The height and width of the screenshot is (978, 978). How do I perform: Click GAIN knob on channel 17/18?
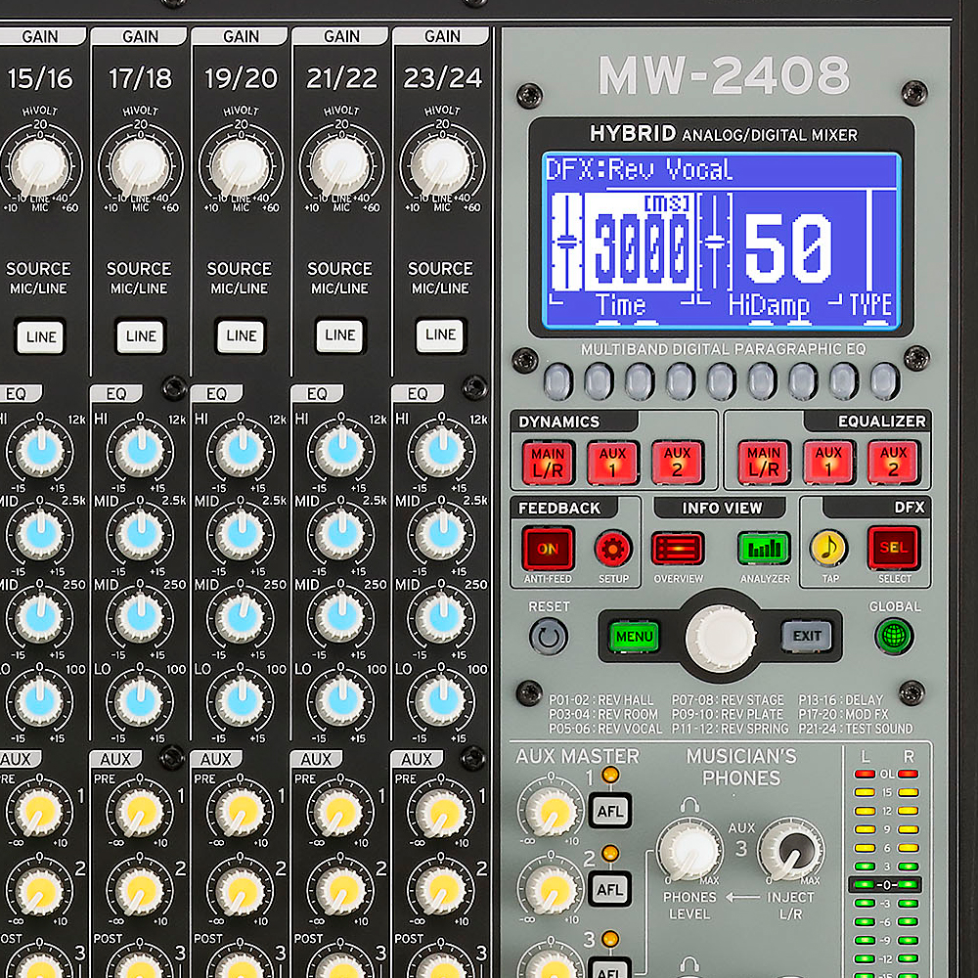(x=140, y=167)
